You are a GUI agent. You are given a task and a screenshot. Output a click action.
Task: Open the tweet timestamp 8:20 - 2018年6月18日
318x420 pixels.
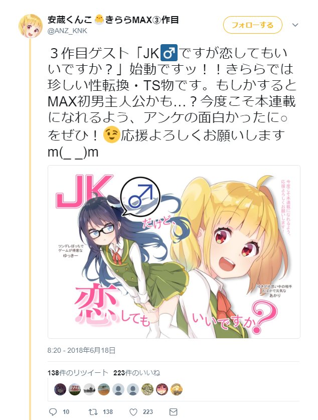81,350
